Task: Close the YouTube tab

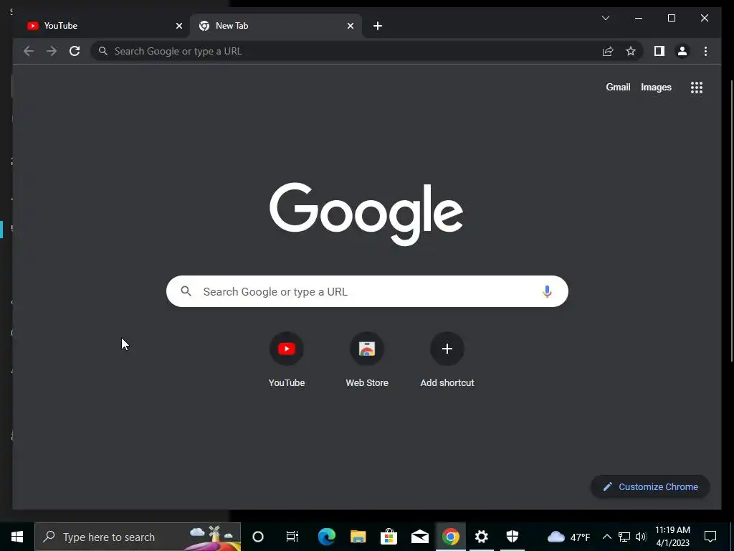Action: point(178,26)
